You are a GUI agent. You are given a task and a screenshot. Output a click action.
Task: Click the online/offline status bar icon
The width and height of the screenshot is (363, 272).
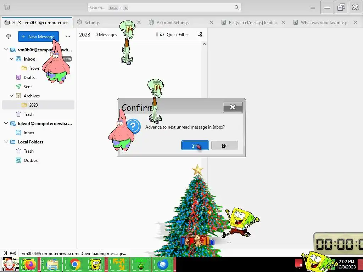pos(13,253)
